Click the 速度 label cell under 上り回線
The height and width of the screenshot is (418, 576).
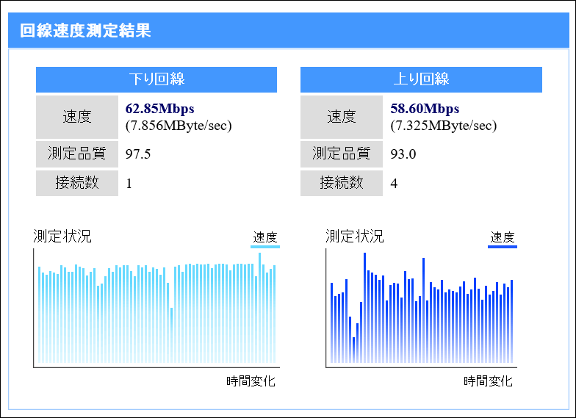coord(341,117)
